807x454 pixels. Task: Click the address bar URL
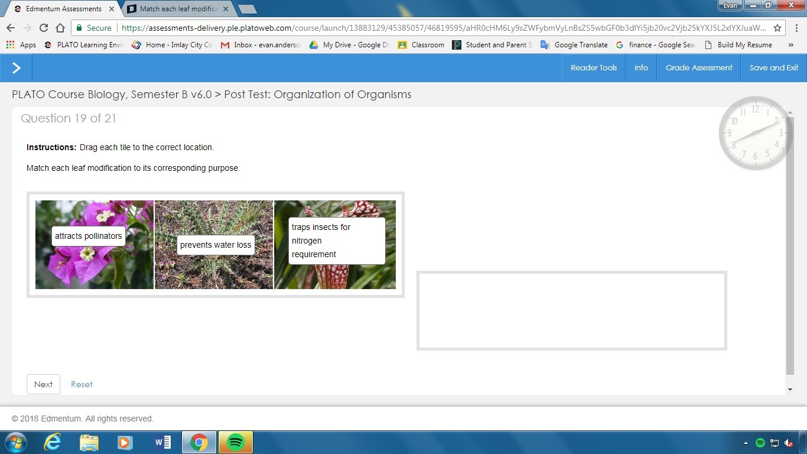[444, 28]
